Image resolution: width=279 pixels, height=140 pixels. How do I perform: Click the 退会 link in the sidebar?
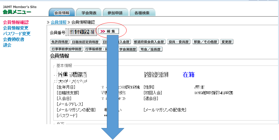(x=7, y=45)
